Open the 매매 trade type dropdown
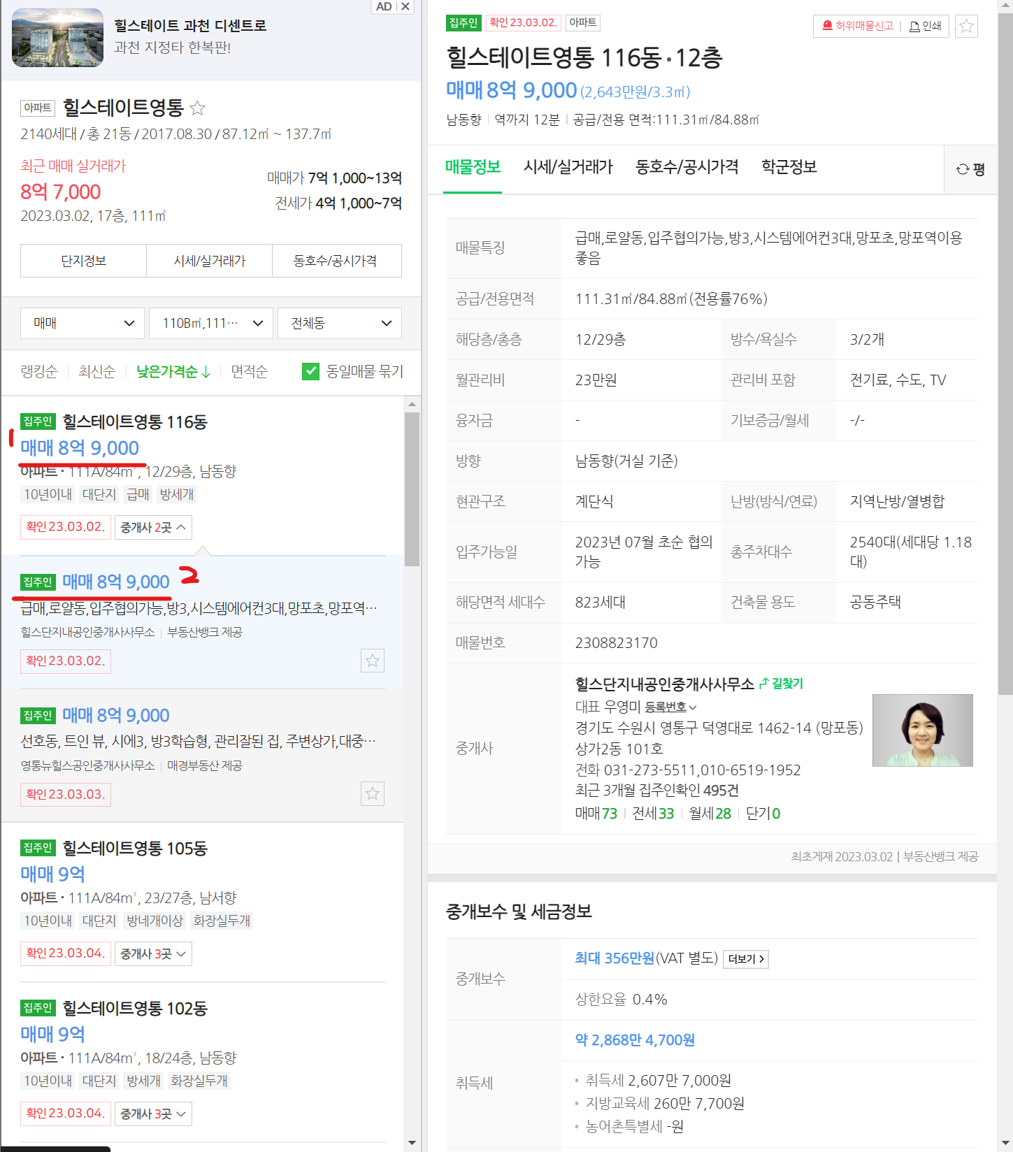 [82, 323]
